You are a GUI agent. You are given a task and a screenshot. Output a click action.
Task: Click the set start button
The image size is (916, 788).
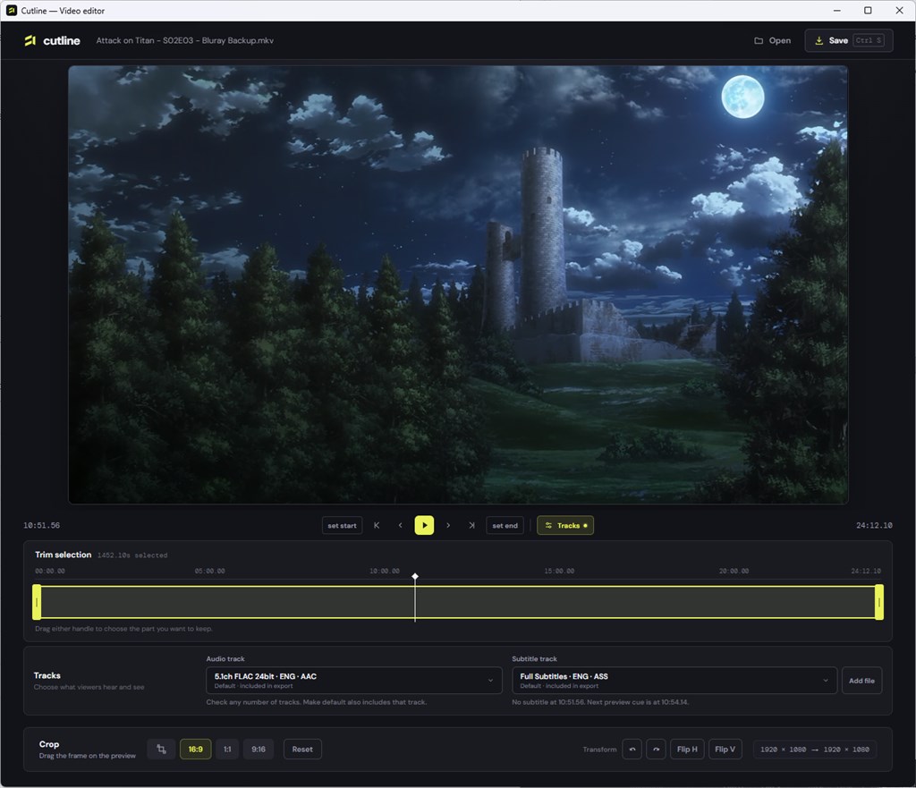[x=342, y=525]
